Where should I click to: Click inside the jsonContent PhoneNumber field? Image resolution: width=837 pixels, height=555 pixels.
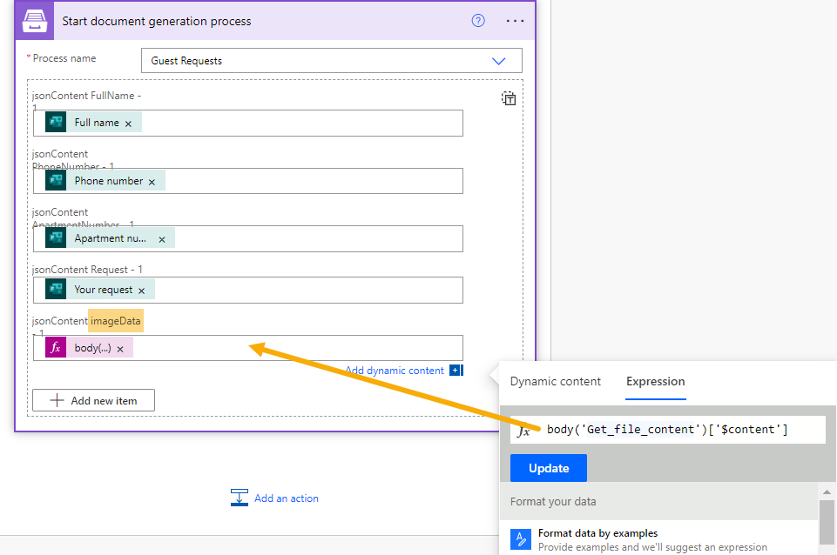pos(247,181)
